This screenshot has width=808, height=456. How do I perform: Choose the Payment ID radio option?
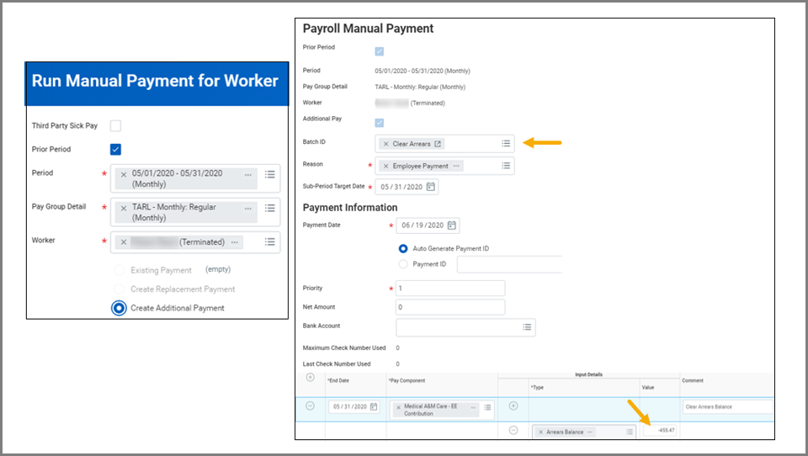click(404, 264)
